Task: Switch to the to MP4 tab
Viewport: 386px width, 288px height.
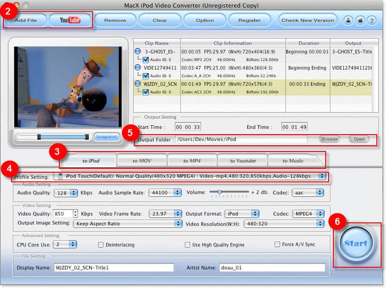Action: click(192, 161)
